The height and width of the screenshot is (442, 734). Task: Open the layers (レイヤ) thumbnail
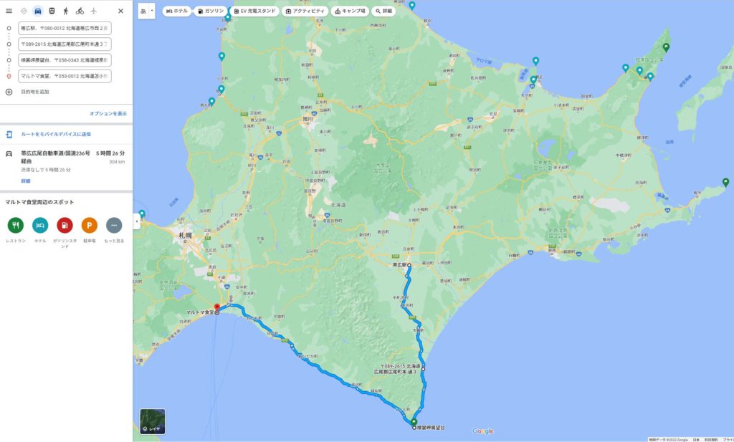coord(153,421)
